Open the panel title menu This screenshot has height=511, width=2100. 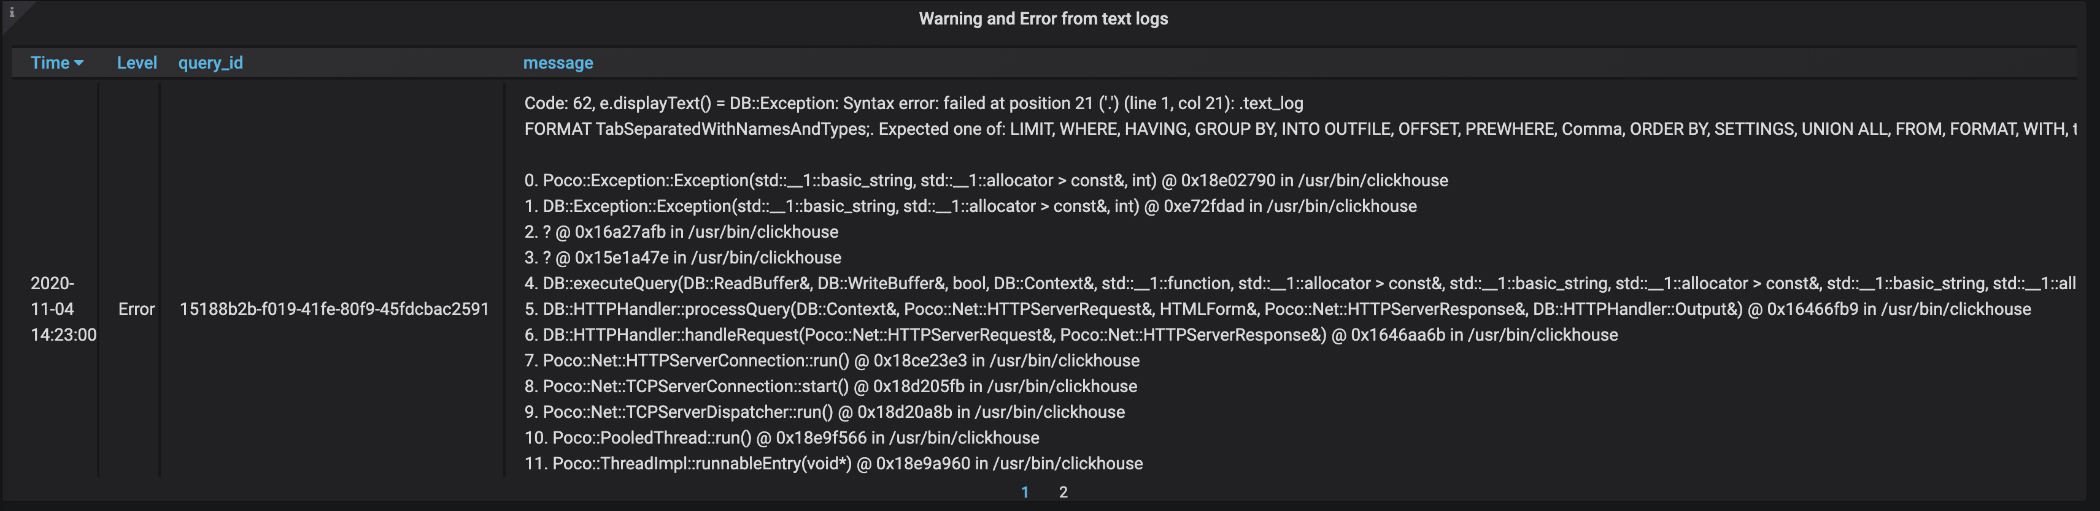(x=1043, y=19)
